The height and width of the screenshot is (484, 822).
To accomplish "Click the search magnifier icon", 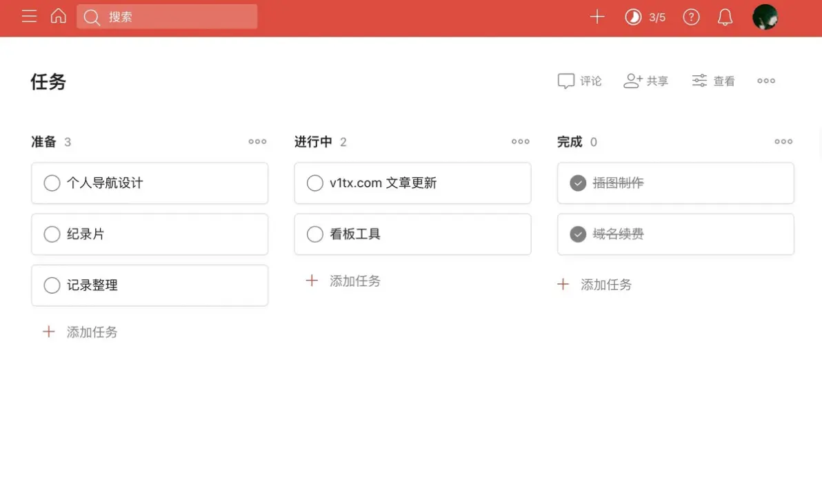I will tap(92, 17).
